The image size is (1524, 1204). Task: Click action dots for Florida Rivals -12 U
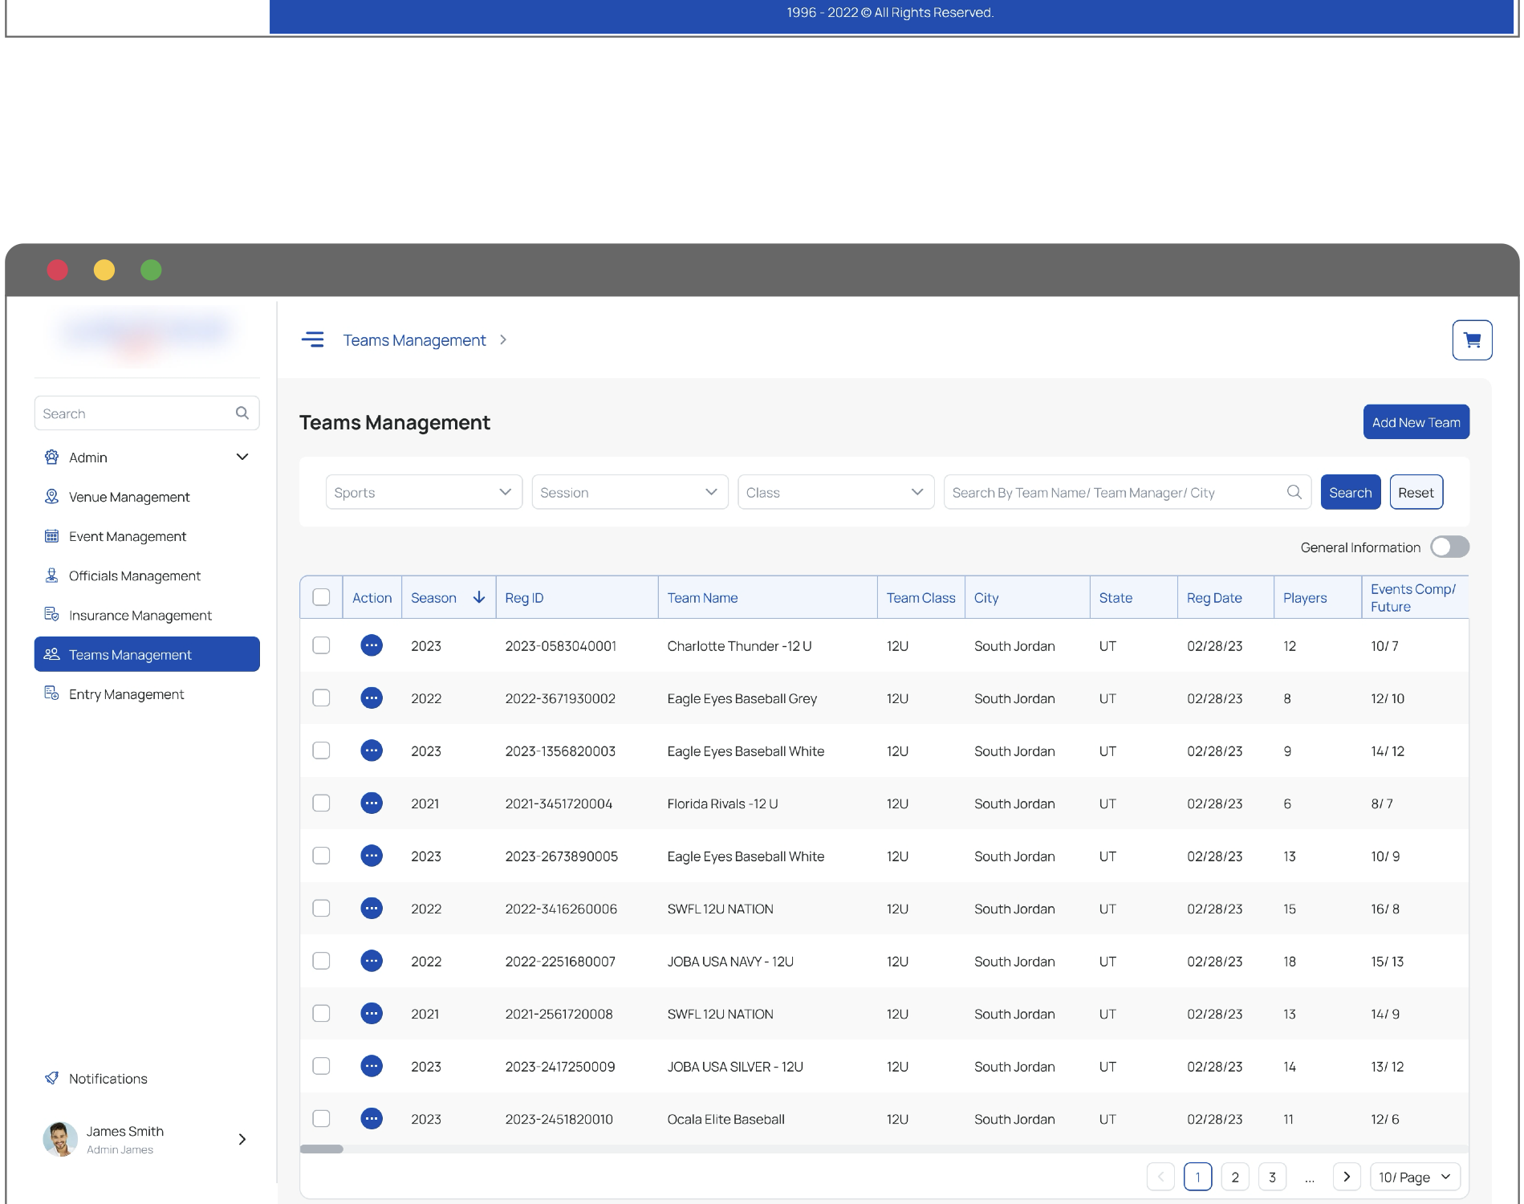(x=372, y=803)
